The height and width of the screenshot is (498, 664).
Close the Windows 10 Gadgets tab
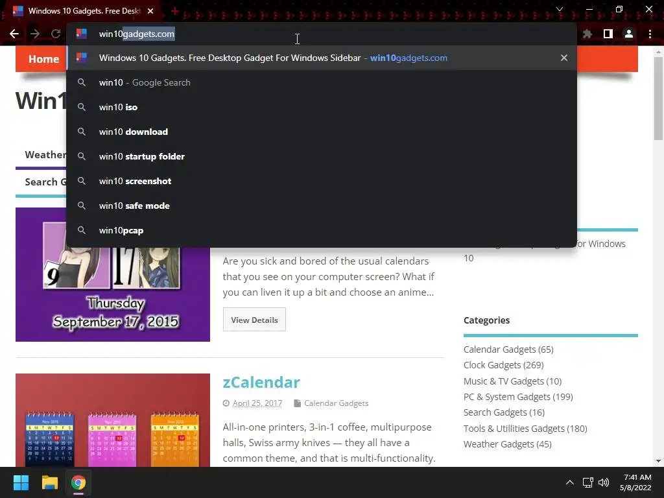coord(150,11)
